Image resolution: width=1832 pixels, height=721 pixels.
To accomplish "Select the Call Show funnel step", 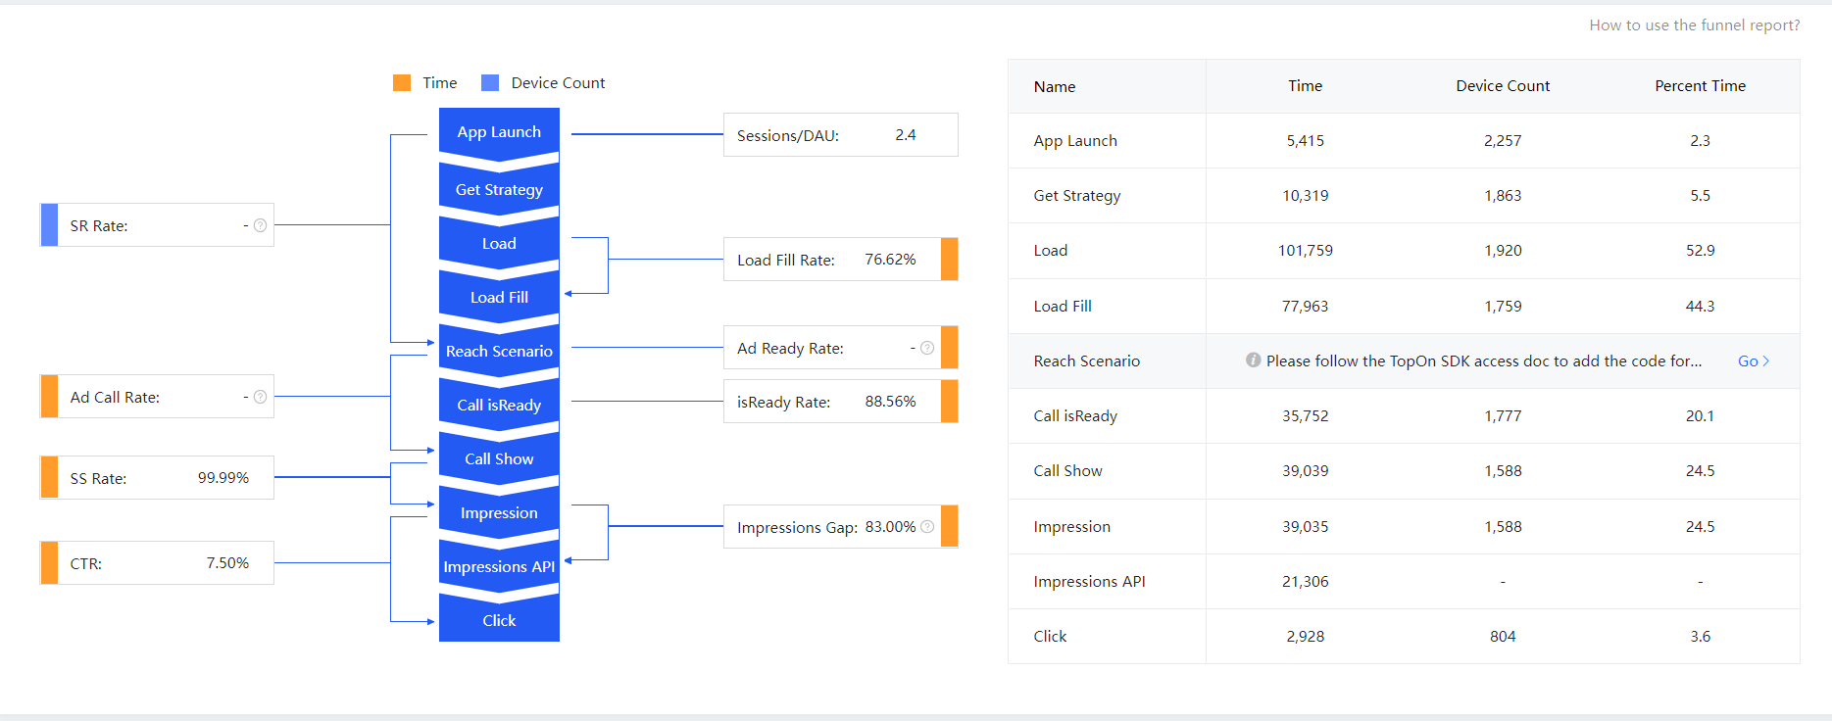I will [499, 458].
